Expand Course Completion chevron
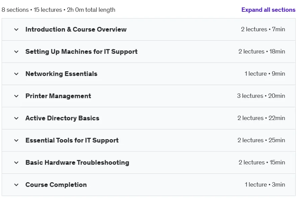This screenshot has width=297, height=198. pyautogui.click(x=16, y=185)
